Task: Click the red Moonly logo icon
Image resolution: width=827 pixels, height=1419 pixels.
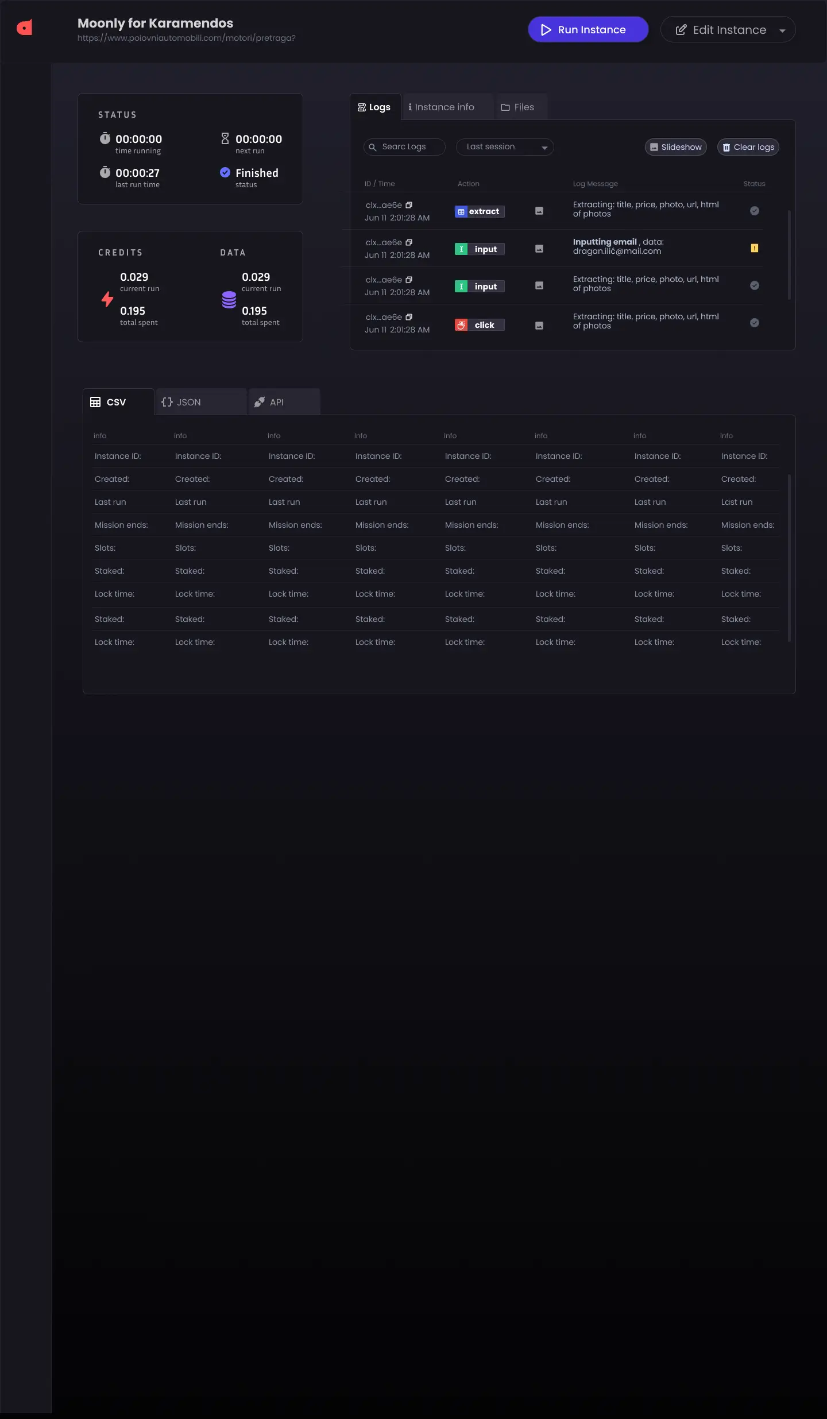Action: (24, 27)
